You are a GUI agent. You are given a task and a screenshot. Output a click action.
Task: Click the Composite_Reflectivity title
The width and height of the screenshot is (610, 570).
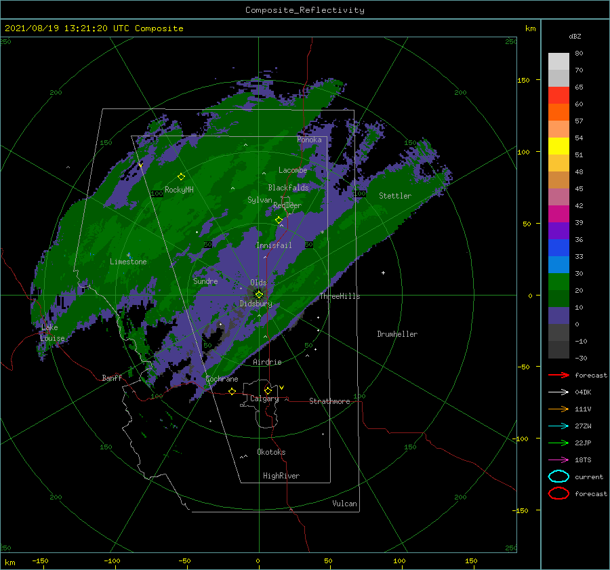[x=305, y=10]
